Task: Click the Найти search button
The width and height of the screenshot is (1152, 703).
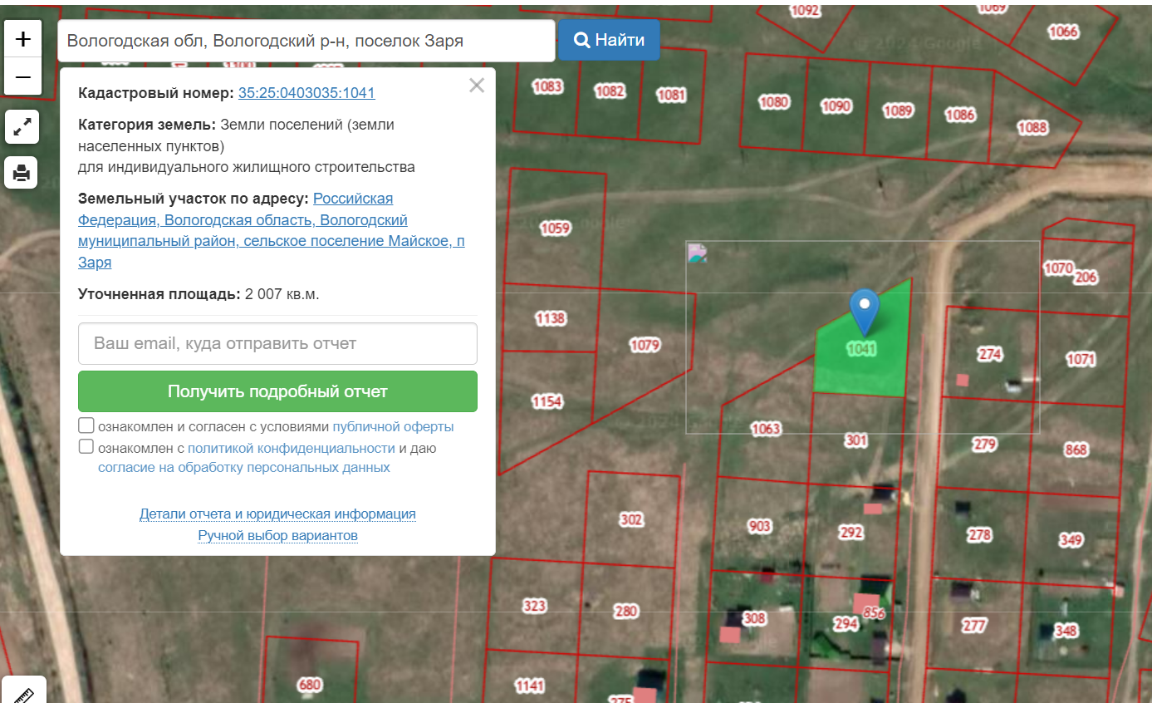Action: coord(609,40)
